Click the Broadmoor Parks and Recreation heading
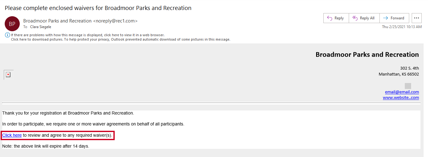 (x=367, y=55)
